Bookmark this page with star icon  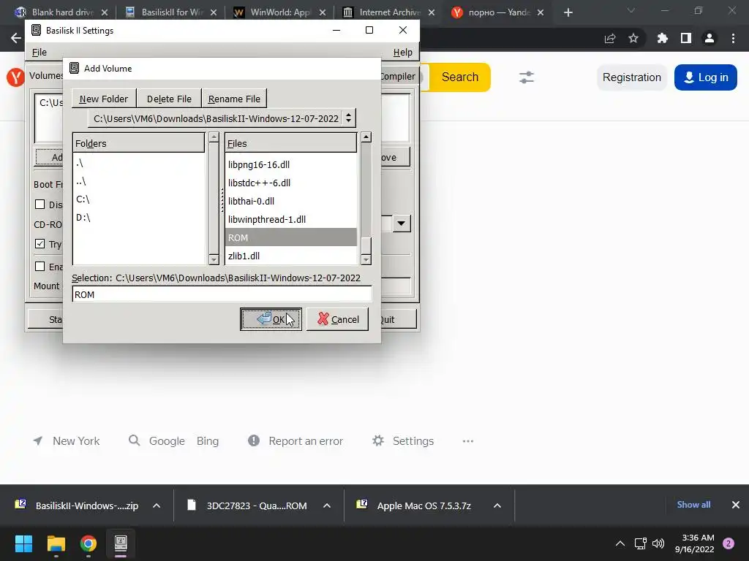point(633,38)
